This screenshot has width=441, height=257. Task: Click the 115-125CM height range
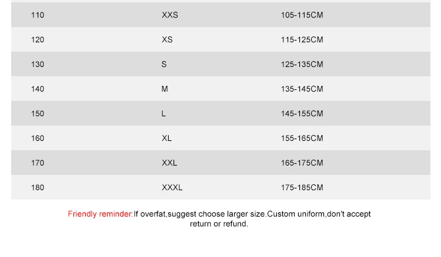click(302, 39)
